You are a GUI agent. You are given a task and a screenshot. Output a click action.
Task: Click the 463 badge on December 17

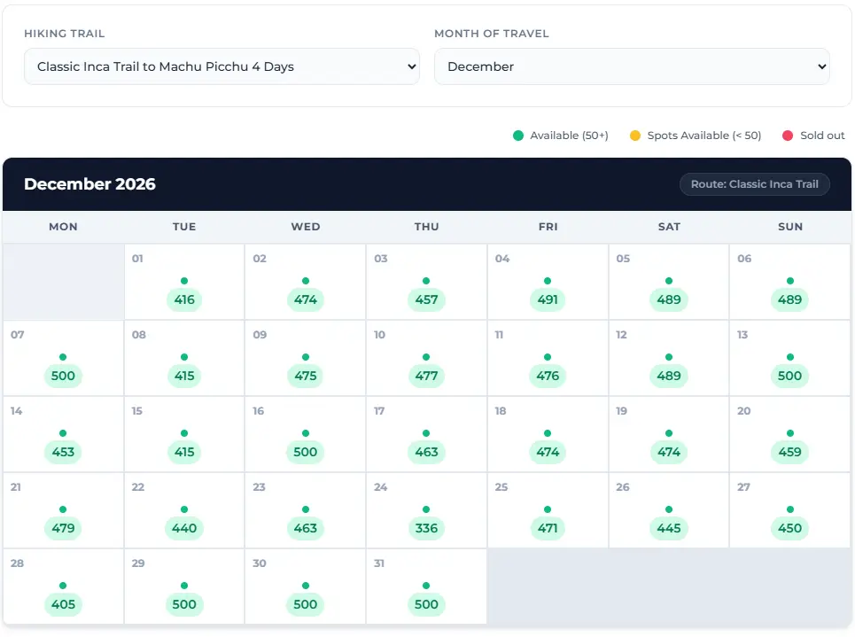click(x=426, y=452)
